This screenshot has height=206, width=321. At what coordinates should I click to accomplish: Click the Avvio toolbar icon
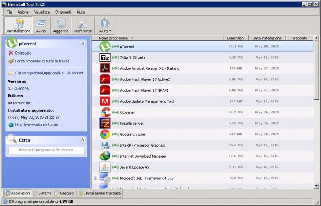(x=41, y=24)
